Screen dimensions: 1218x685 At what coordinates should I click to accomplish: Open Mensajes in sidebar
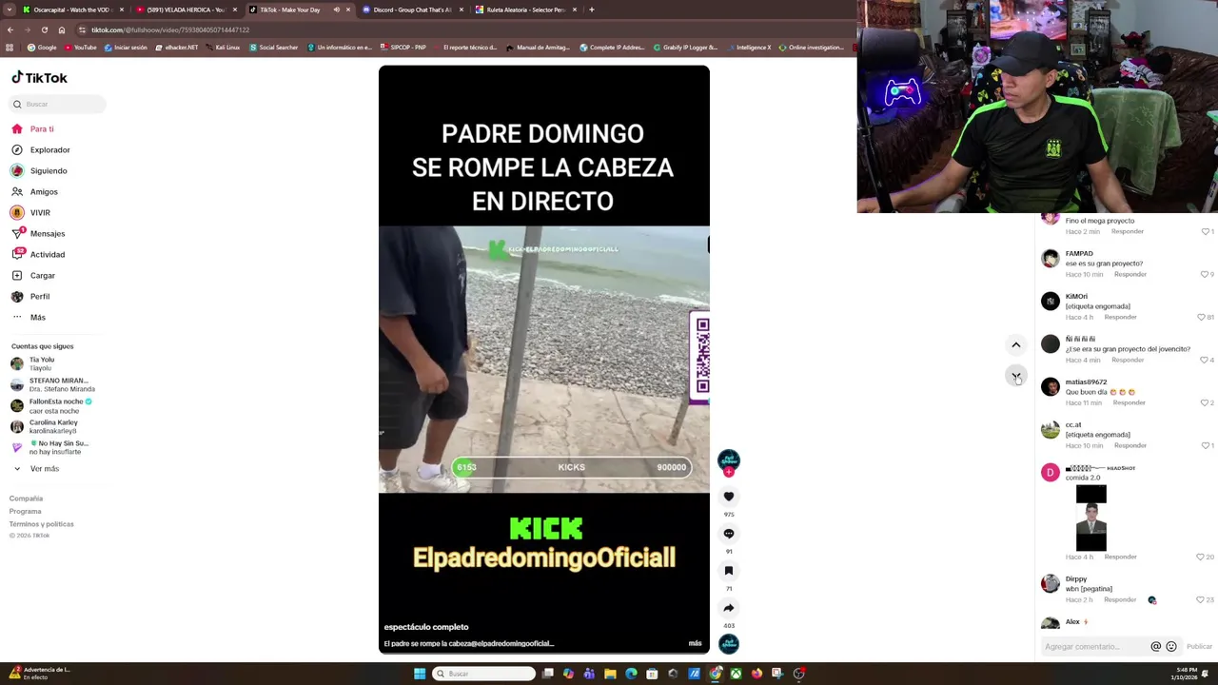coord(38,233)
